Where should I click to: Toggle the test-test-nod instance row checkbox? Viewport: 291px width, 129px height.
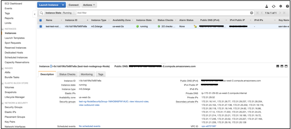tap(41, 26)
